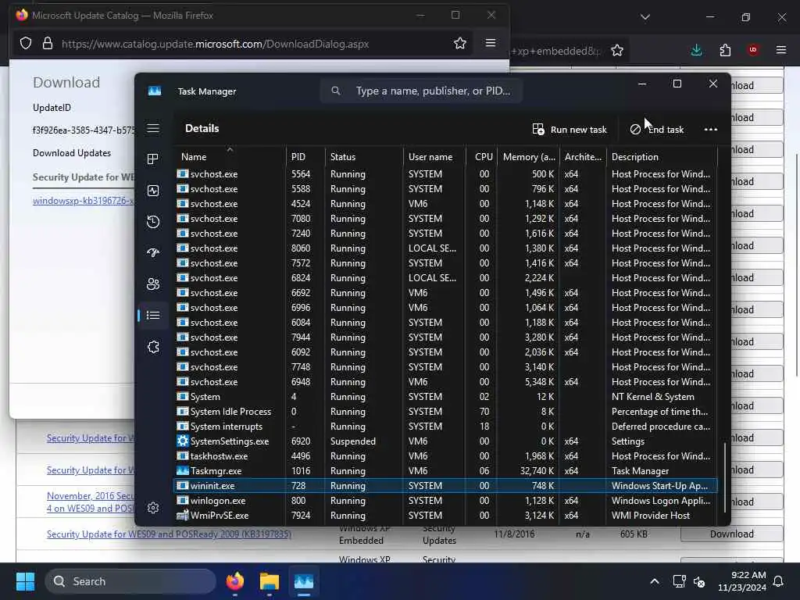Click Firefox catalog page vertical scrollbar
This screenshot has width=800, height=600.
(796, 266)
